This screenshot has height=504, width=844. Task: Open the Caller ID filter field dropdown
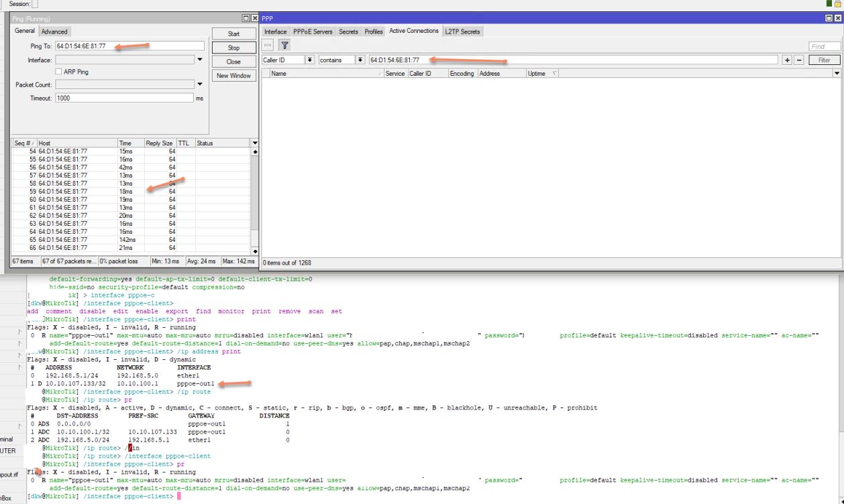click(310, 60)
